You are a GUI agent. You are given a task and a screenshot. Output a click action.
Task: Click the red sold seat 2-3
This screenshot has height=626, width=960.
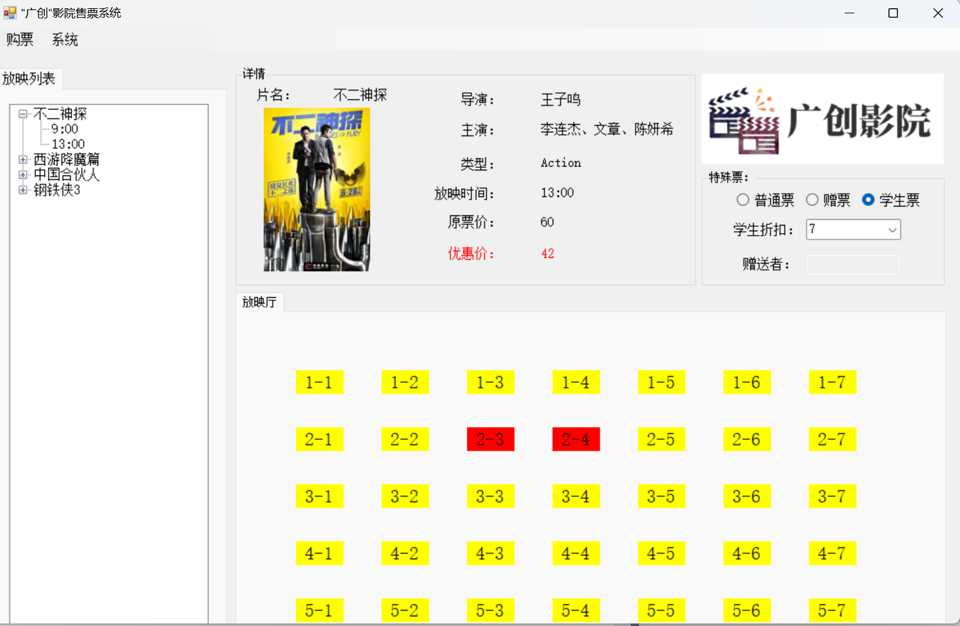coord(490,439)
